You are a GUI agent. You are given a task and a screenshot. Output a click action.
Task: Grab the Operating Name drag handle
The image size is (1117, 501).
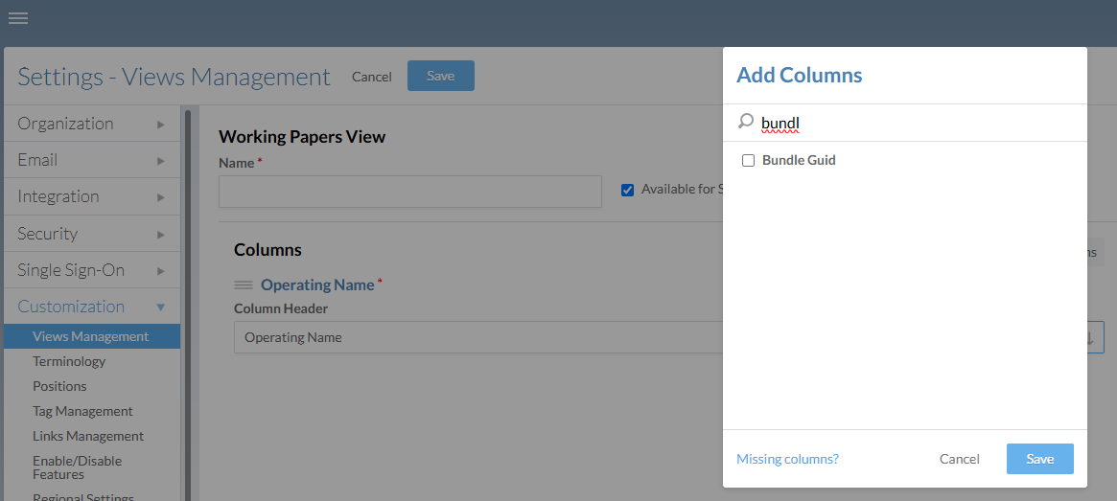(244, 285)
